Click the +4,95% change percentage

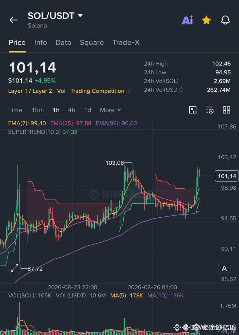(x=45, y=80)
